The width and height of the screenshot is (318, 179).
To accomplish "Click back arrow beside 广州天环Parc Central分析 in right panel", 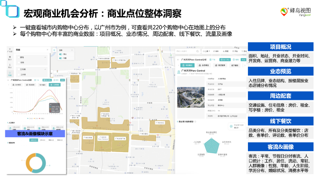I will [178, 59].
